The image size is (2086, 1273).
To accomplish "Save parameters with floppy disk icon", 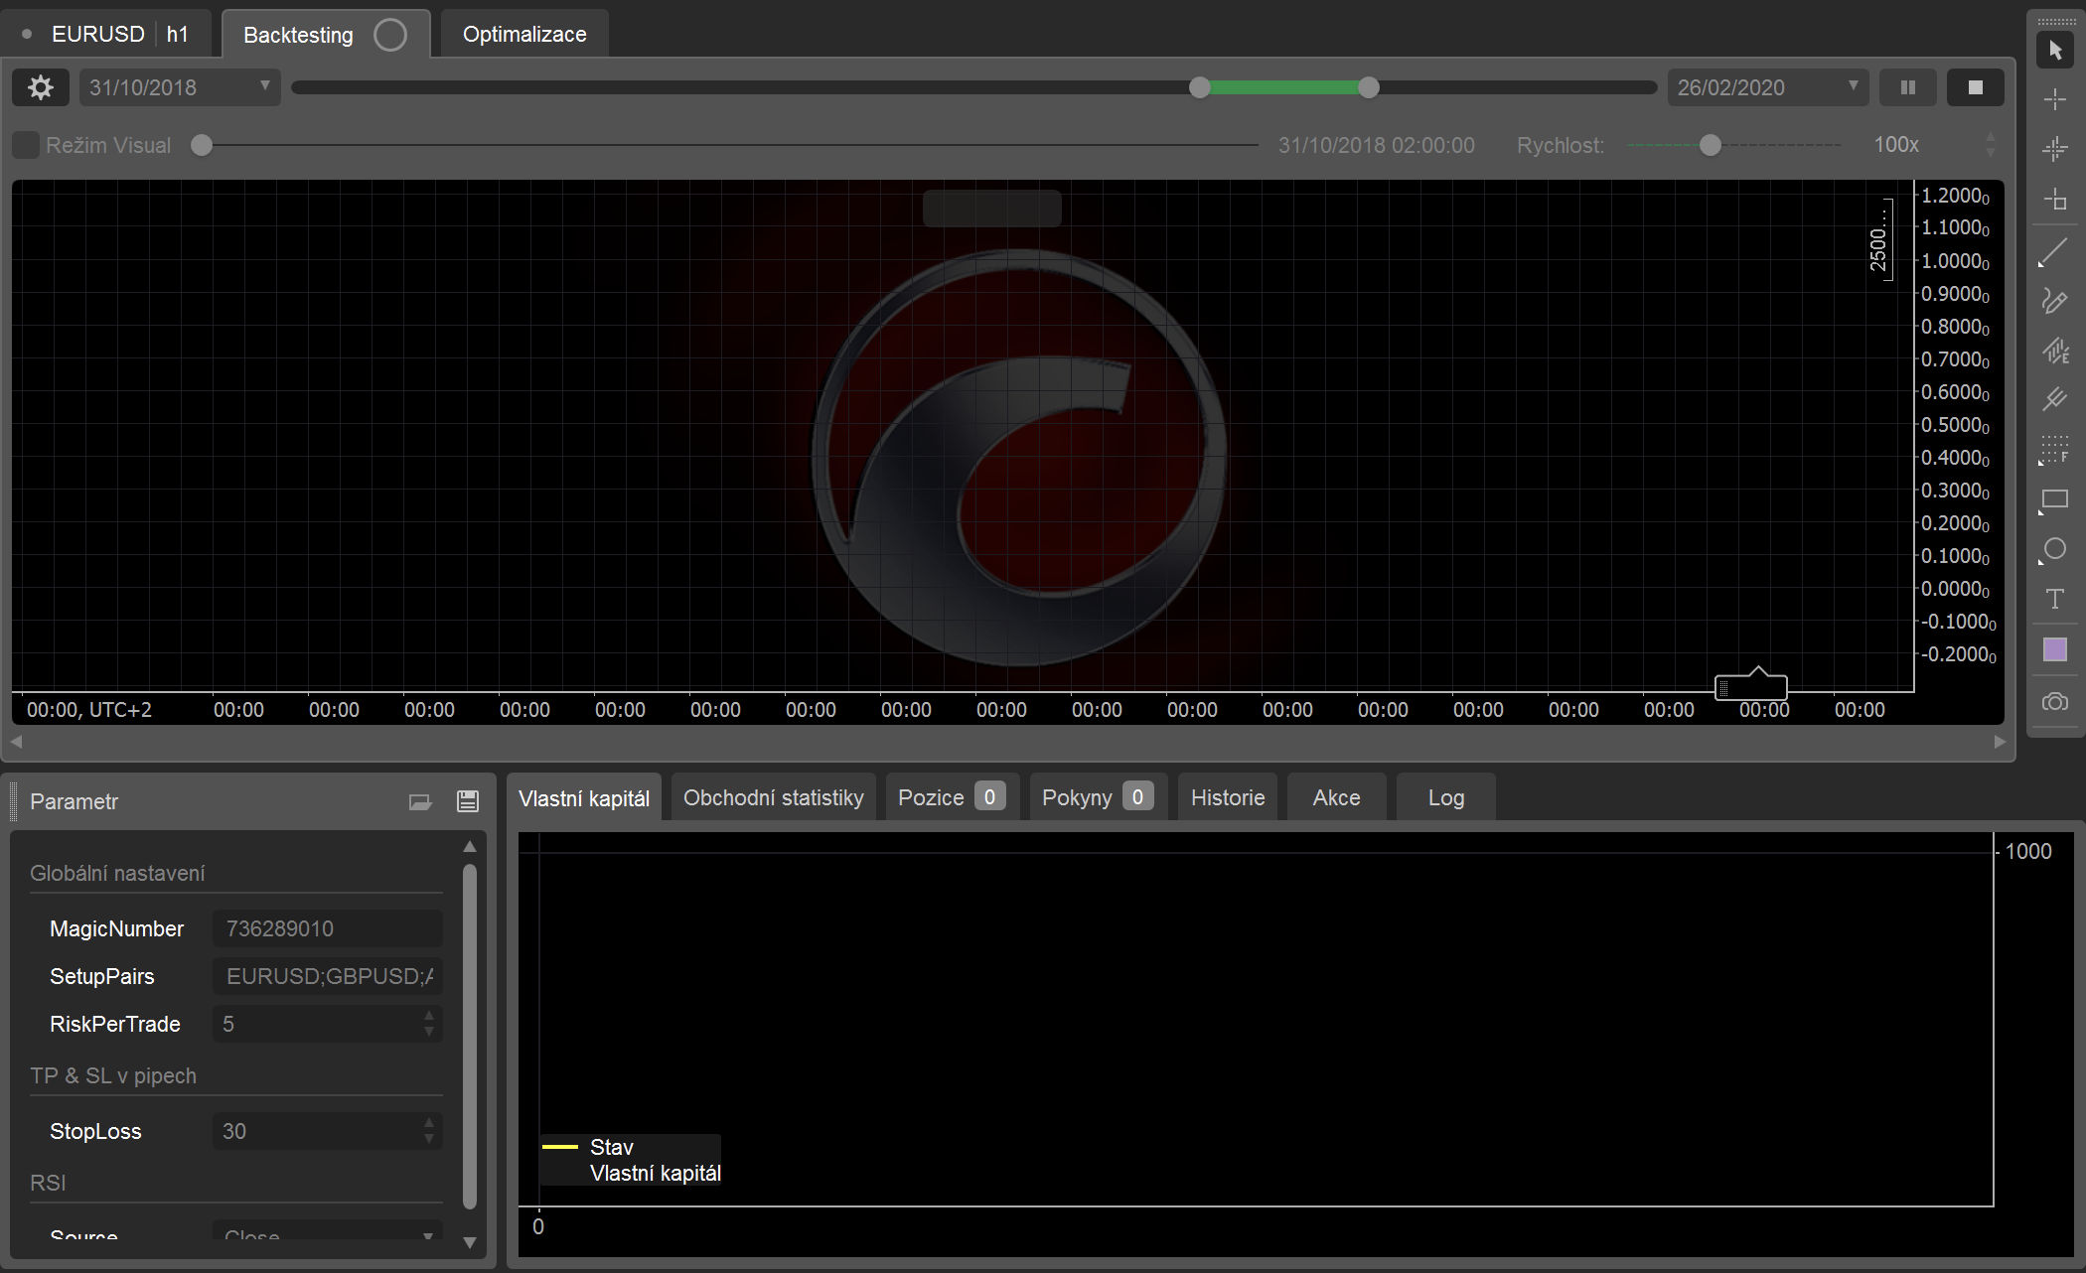I will pyautogui.click(x=468, y=801).
